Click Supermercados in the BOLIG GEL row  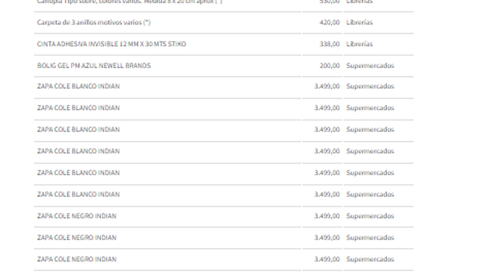click(370, 66)
